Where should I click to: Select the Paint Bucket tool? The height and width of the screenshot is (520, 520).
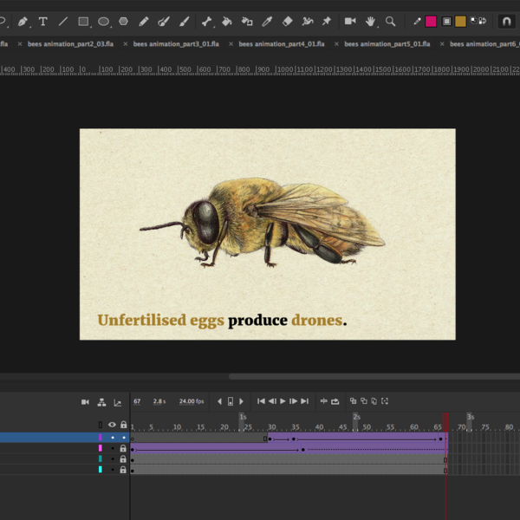227,22
